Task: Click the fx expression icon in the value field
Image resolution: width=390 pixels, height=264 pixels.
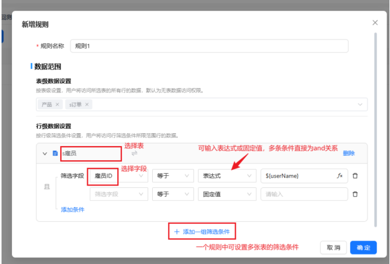Action: (x=339, y=175)
